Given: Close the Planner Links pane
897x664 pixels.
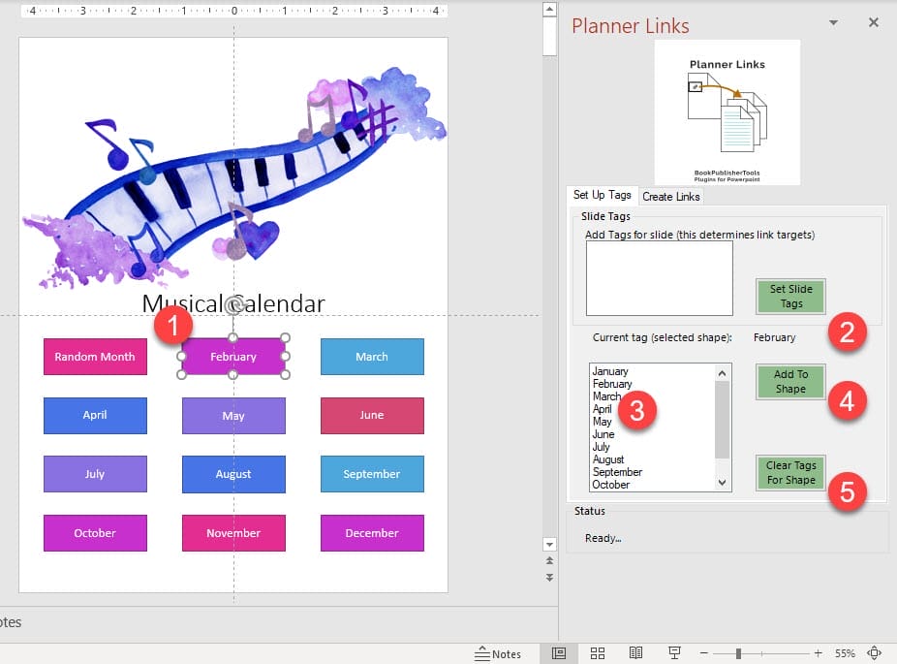Looking at the screenshot, I should click(x=873, y=22).
